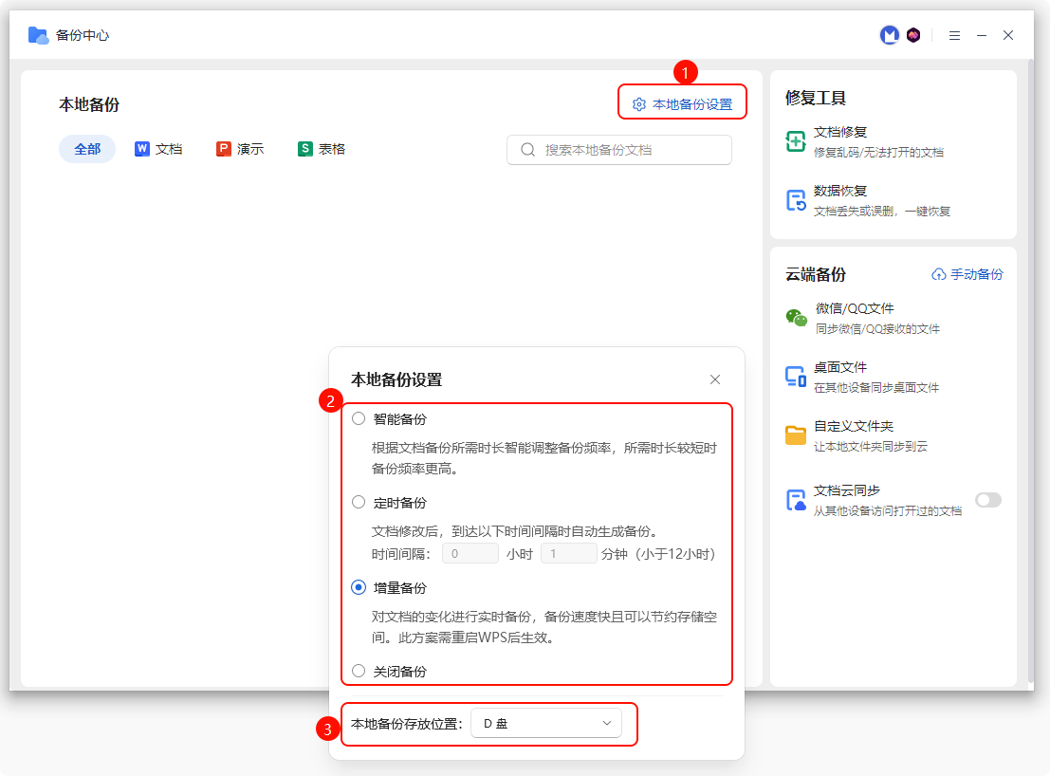
Task: Choose the 定时备份 radio option
Action: click(359, 502)
